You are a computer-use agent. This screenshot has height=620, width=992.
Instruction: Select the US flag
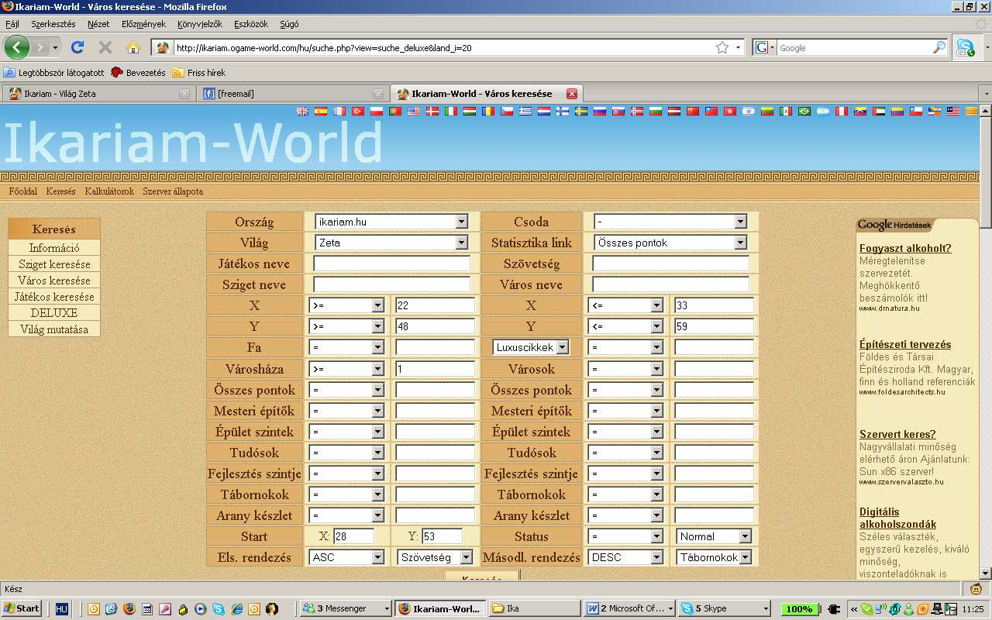(414, 111)
